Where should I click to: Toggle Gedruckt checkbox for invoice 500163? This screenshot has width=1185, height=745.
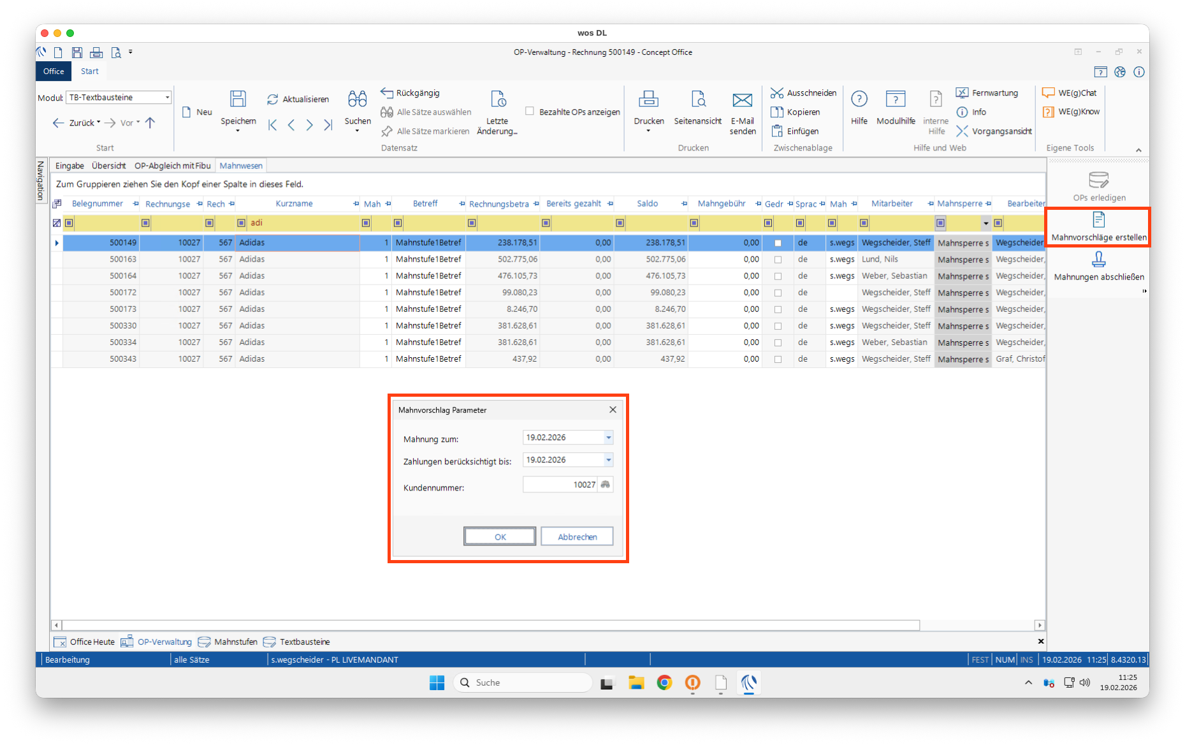click(x=778, y=260)
